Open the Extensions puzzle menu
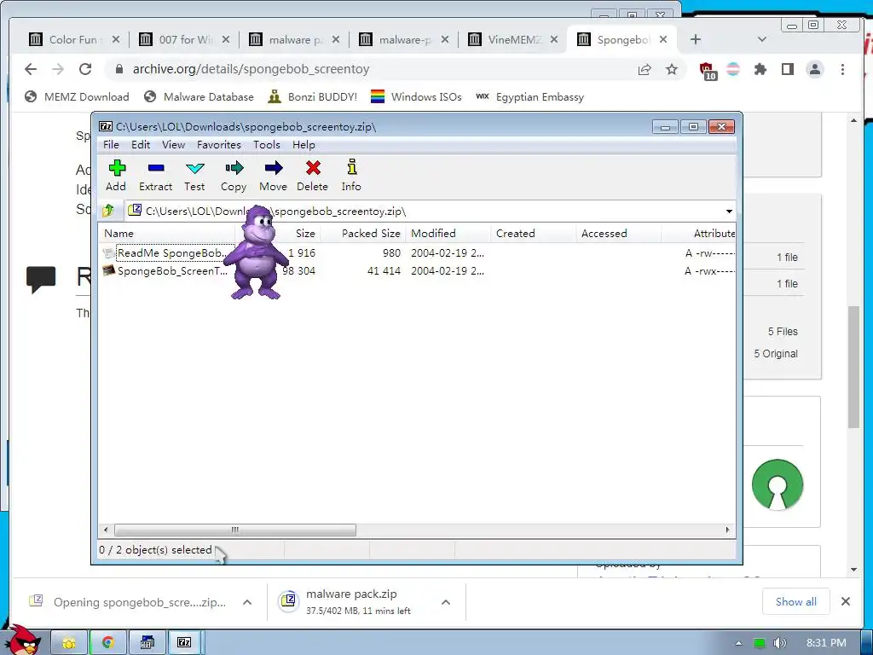The image size is (873, 655). point(760,69)
